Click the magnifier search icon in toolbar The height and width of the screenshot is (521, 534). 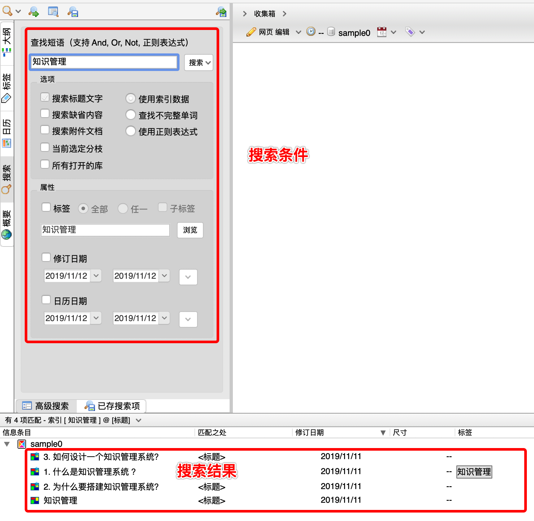point(7,11)
